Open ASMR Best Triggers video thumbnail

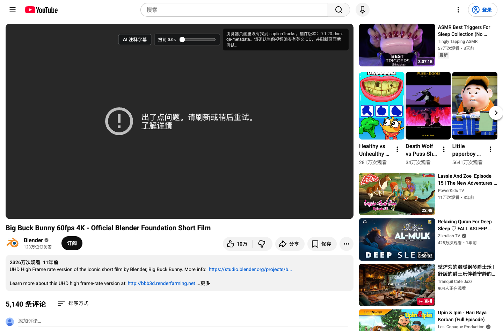(x=397, y=45)
